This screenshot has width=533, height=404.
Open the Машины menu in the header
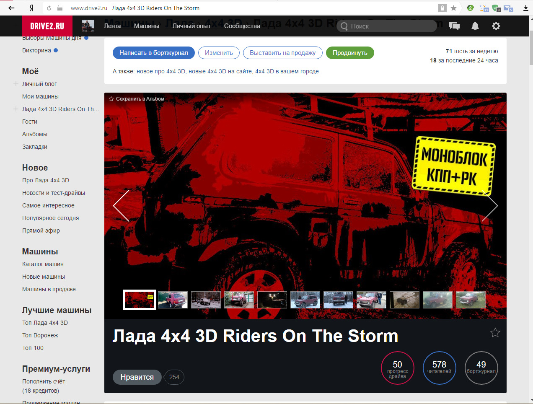(x=147, y=26)
